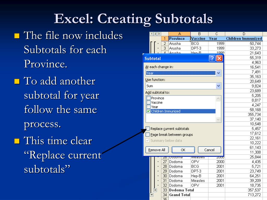Select cell showing 355,734
Image resolution: width=267 pixels, height=200 pixels.
(244, 115)
